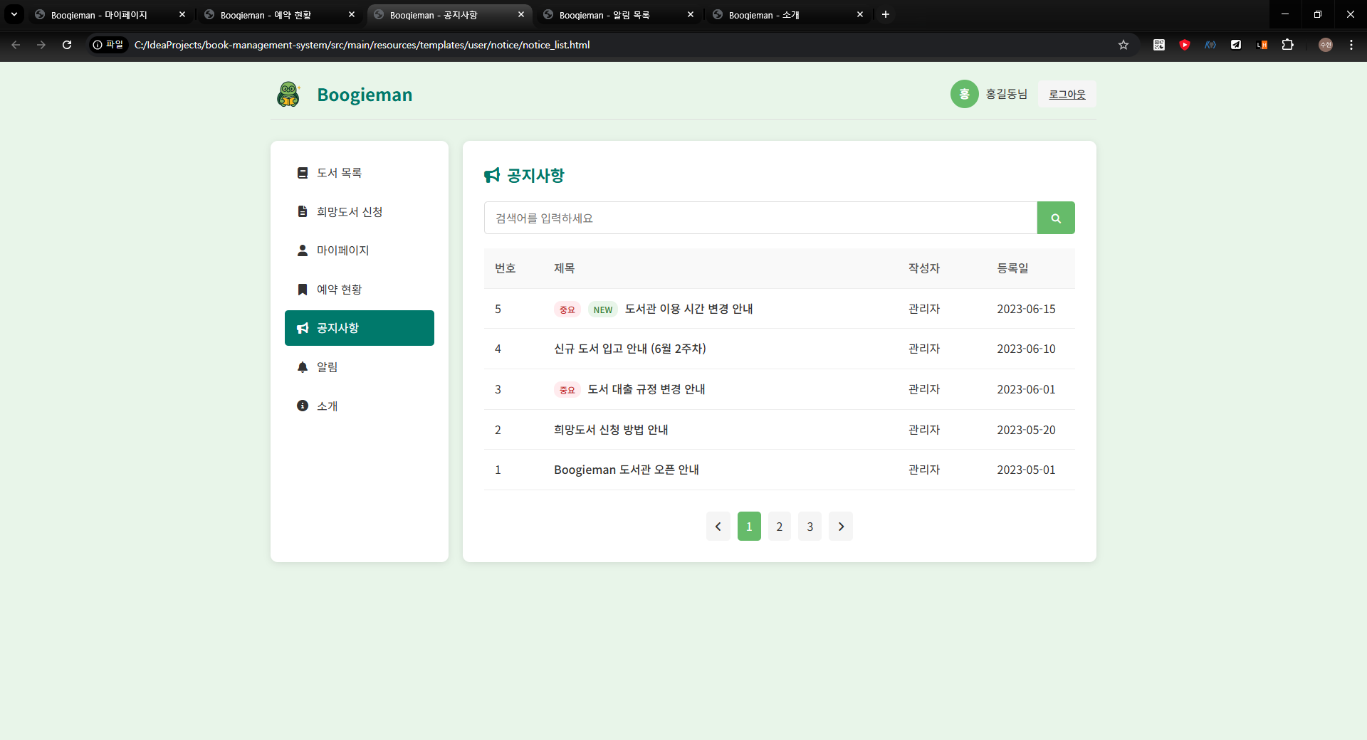
Task: Click the 로그아웃 button
Action: click(x=1067, y=94)
